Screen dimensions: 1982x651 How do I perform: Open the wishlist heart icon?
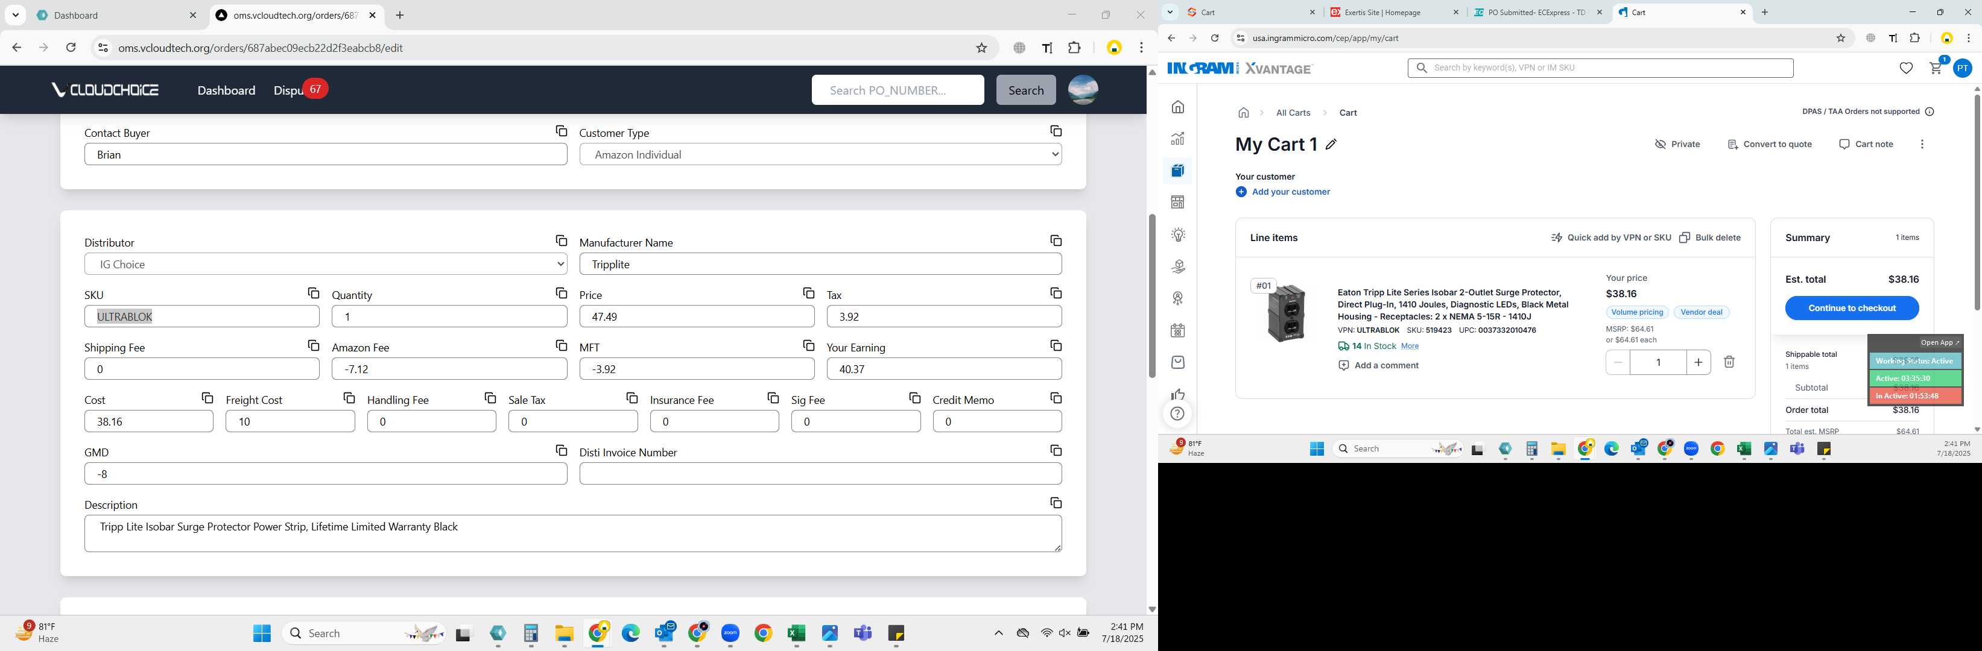click(1906, 68)
